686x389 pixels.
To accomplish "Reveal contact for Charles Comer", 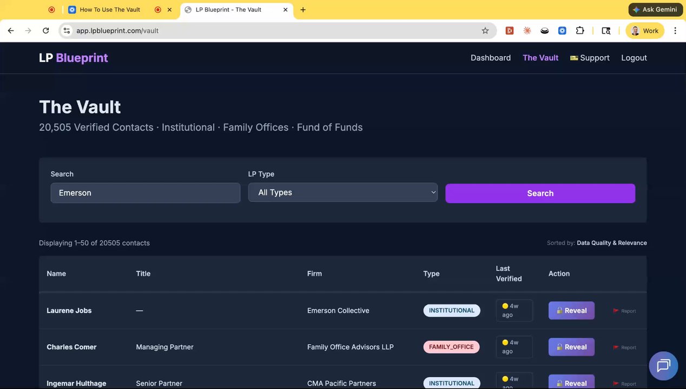I will (571, 347).
